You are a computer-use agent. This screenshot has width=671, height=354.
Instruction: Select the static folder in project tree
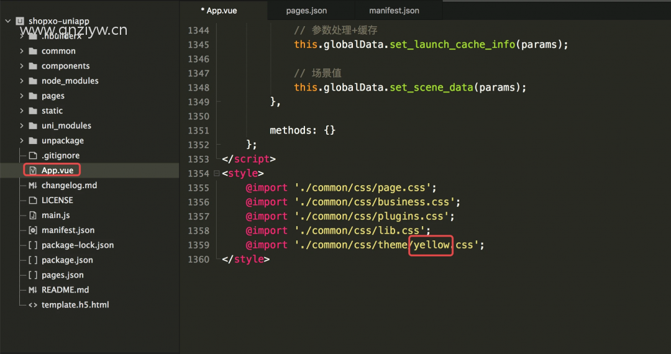click(x=52, y=111)
